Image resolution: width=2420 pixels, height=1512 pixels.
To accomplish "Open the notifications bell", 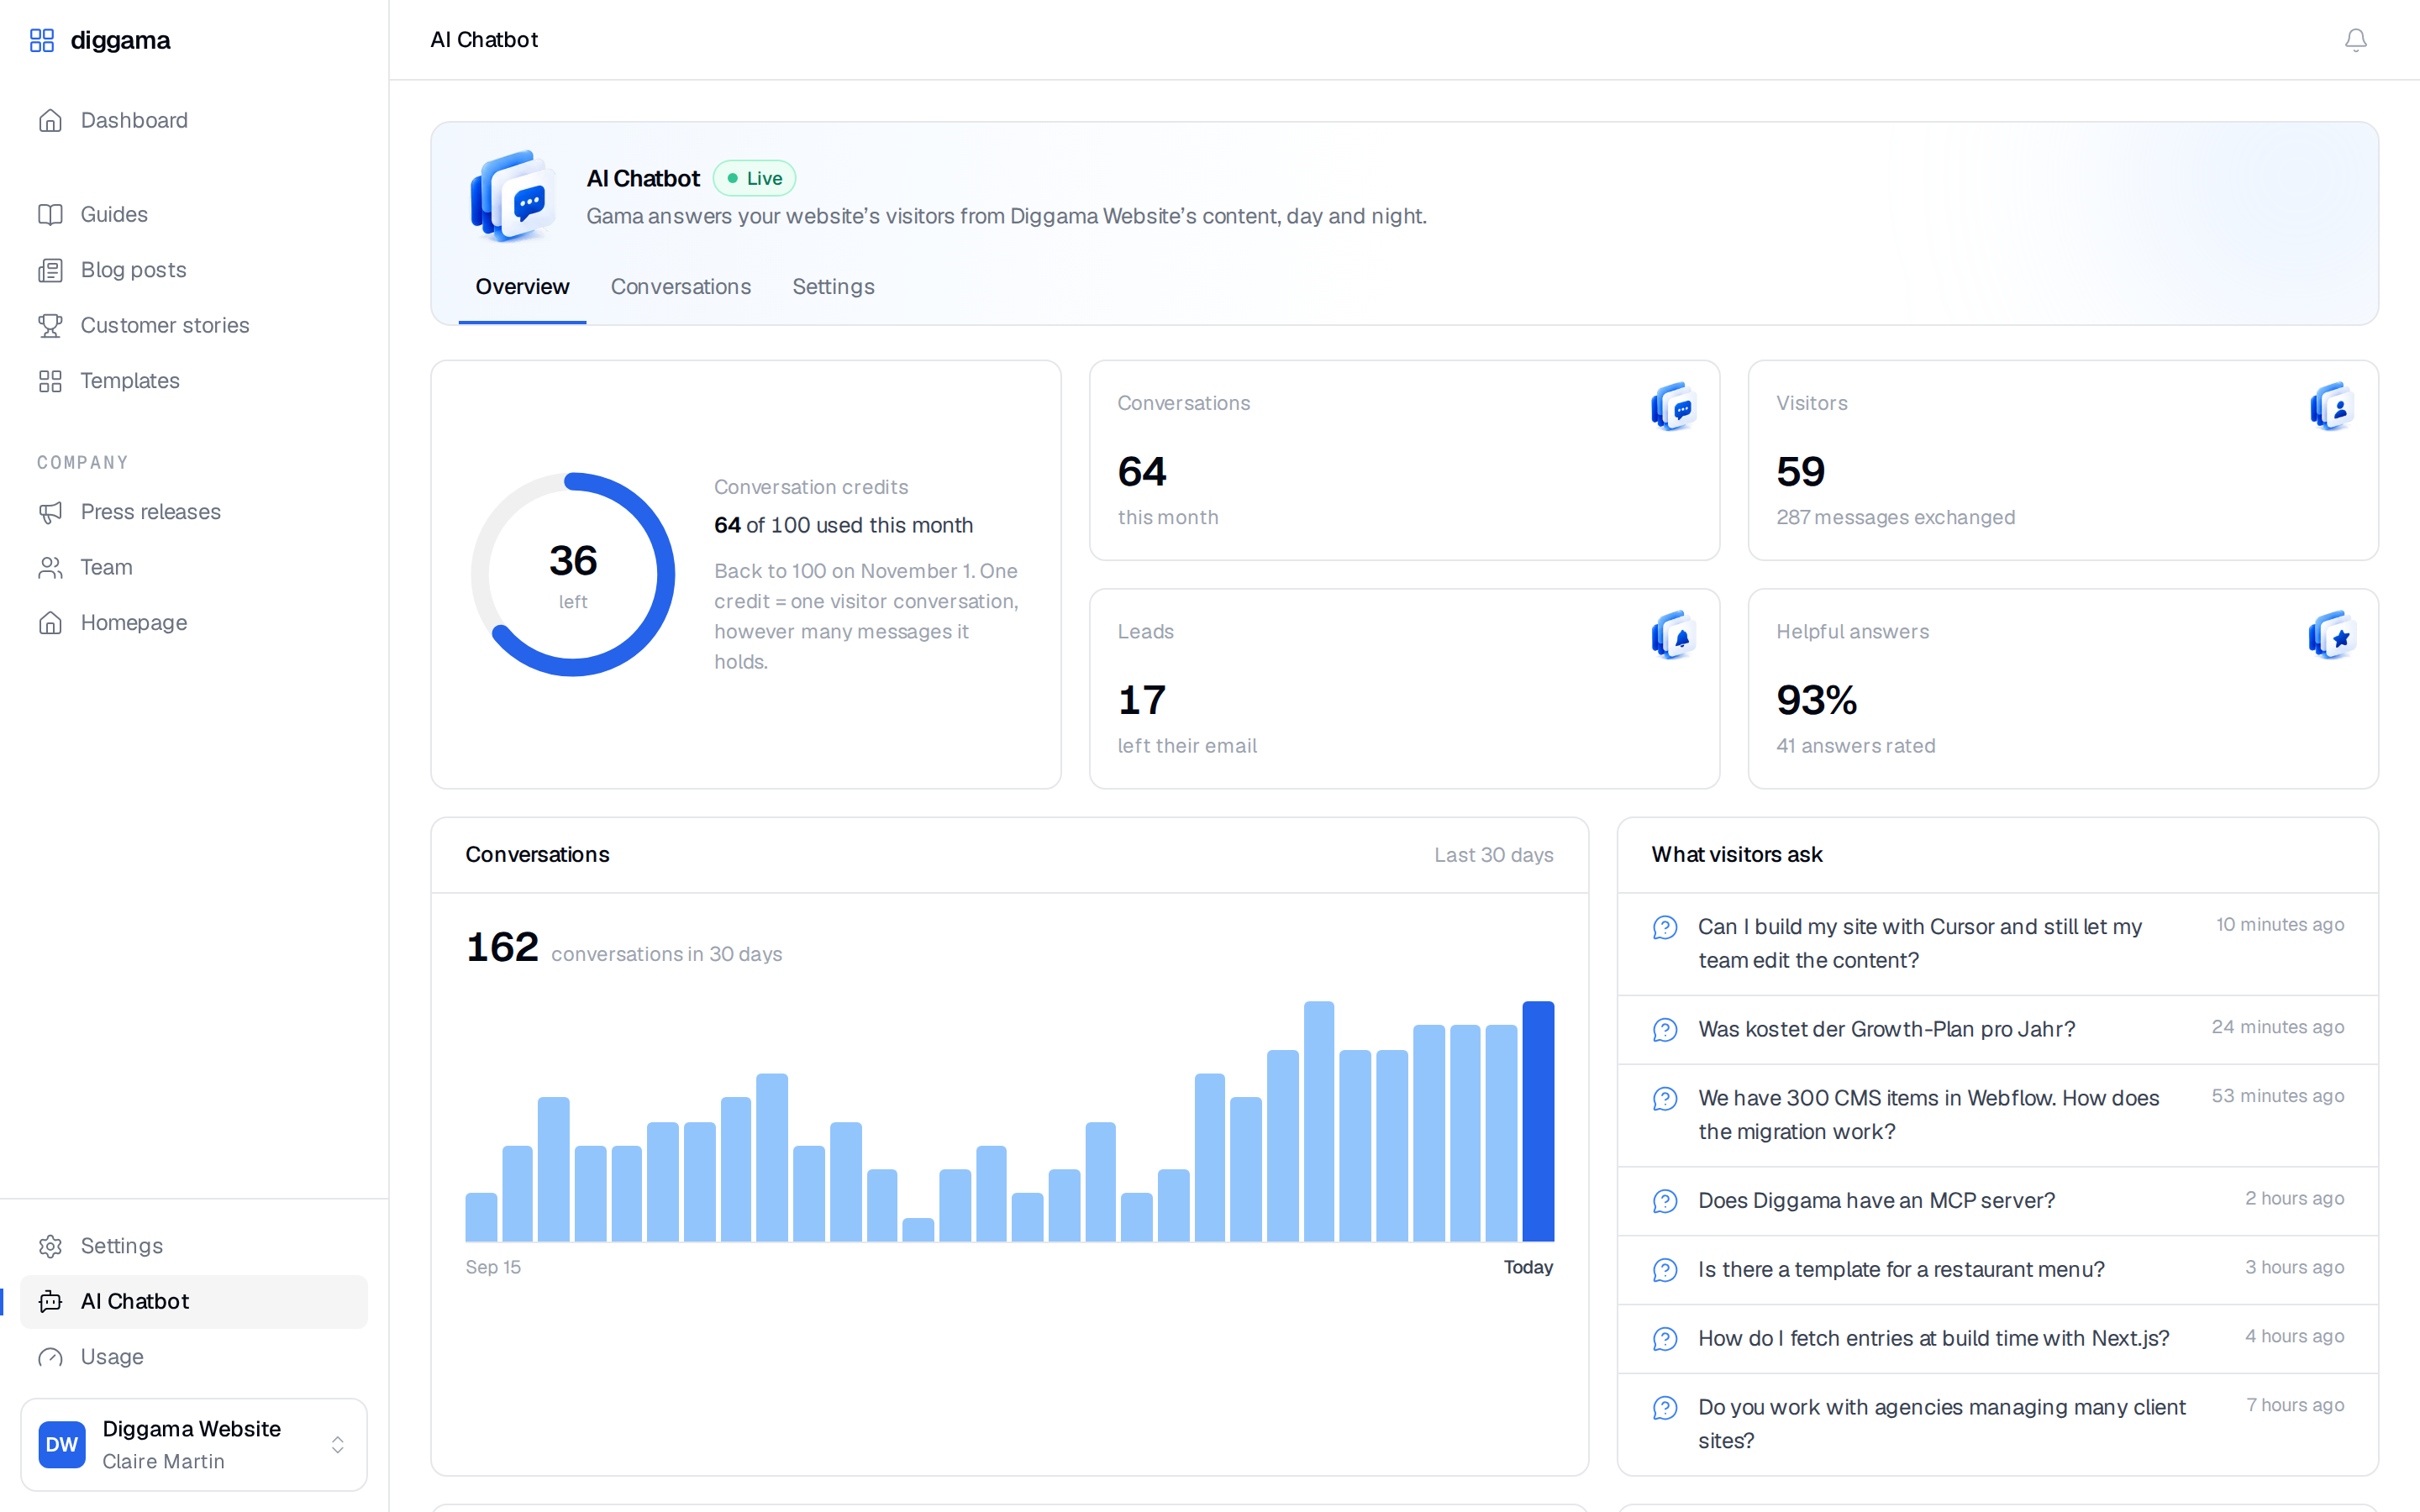I will coord(2355,40).
